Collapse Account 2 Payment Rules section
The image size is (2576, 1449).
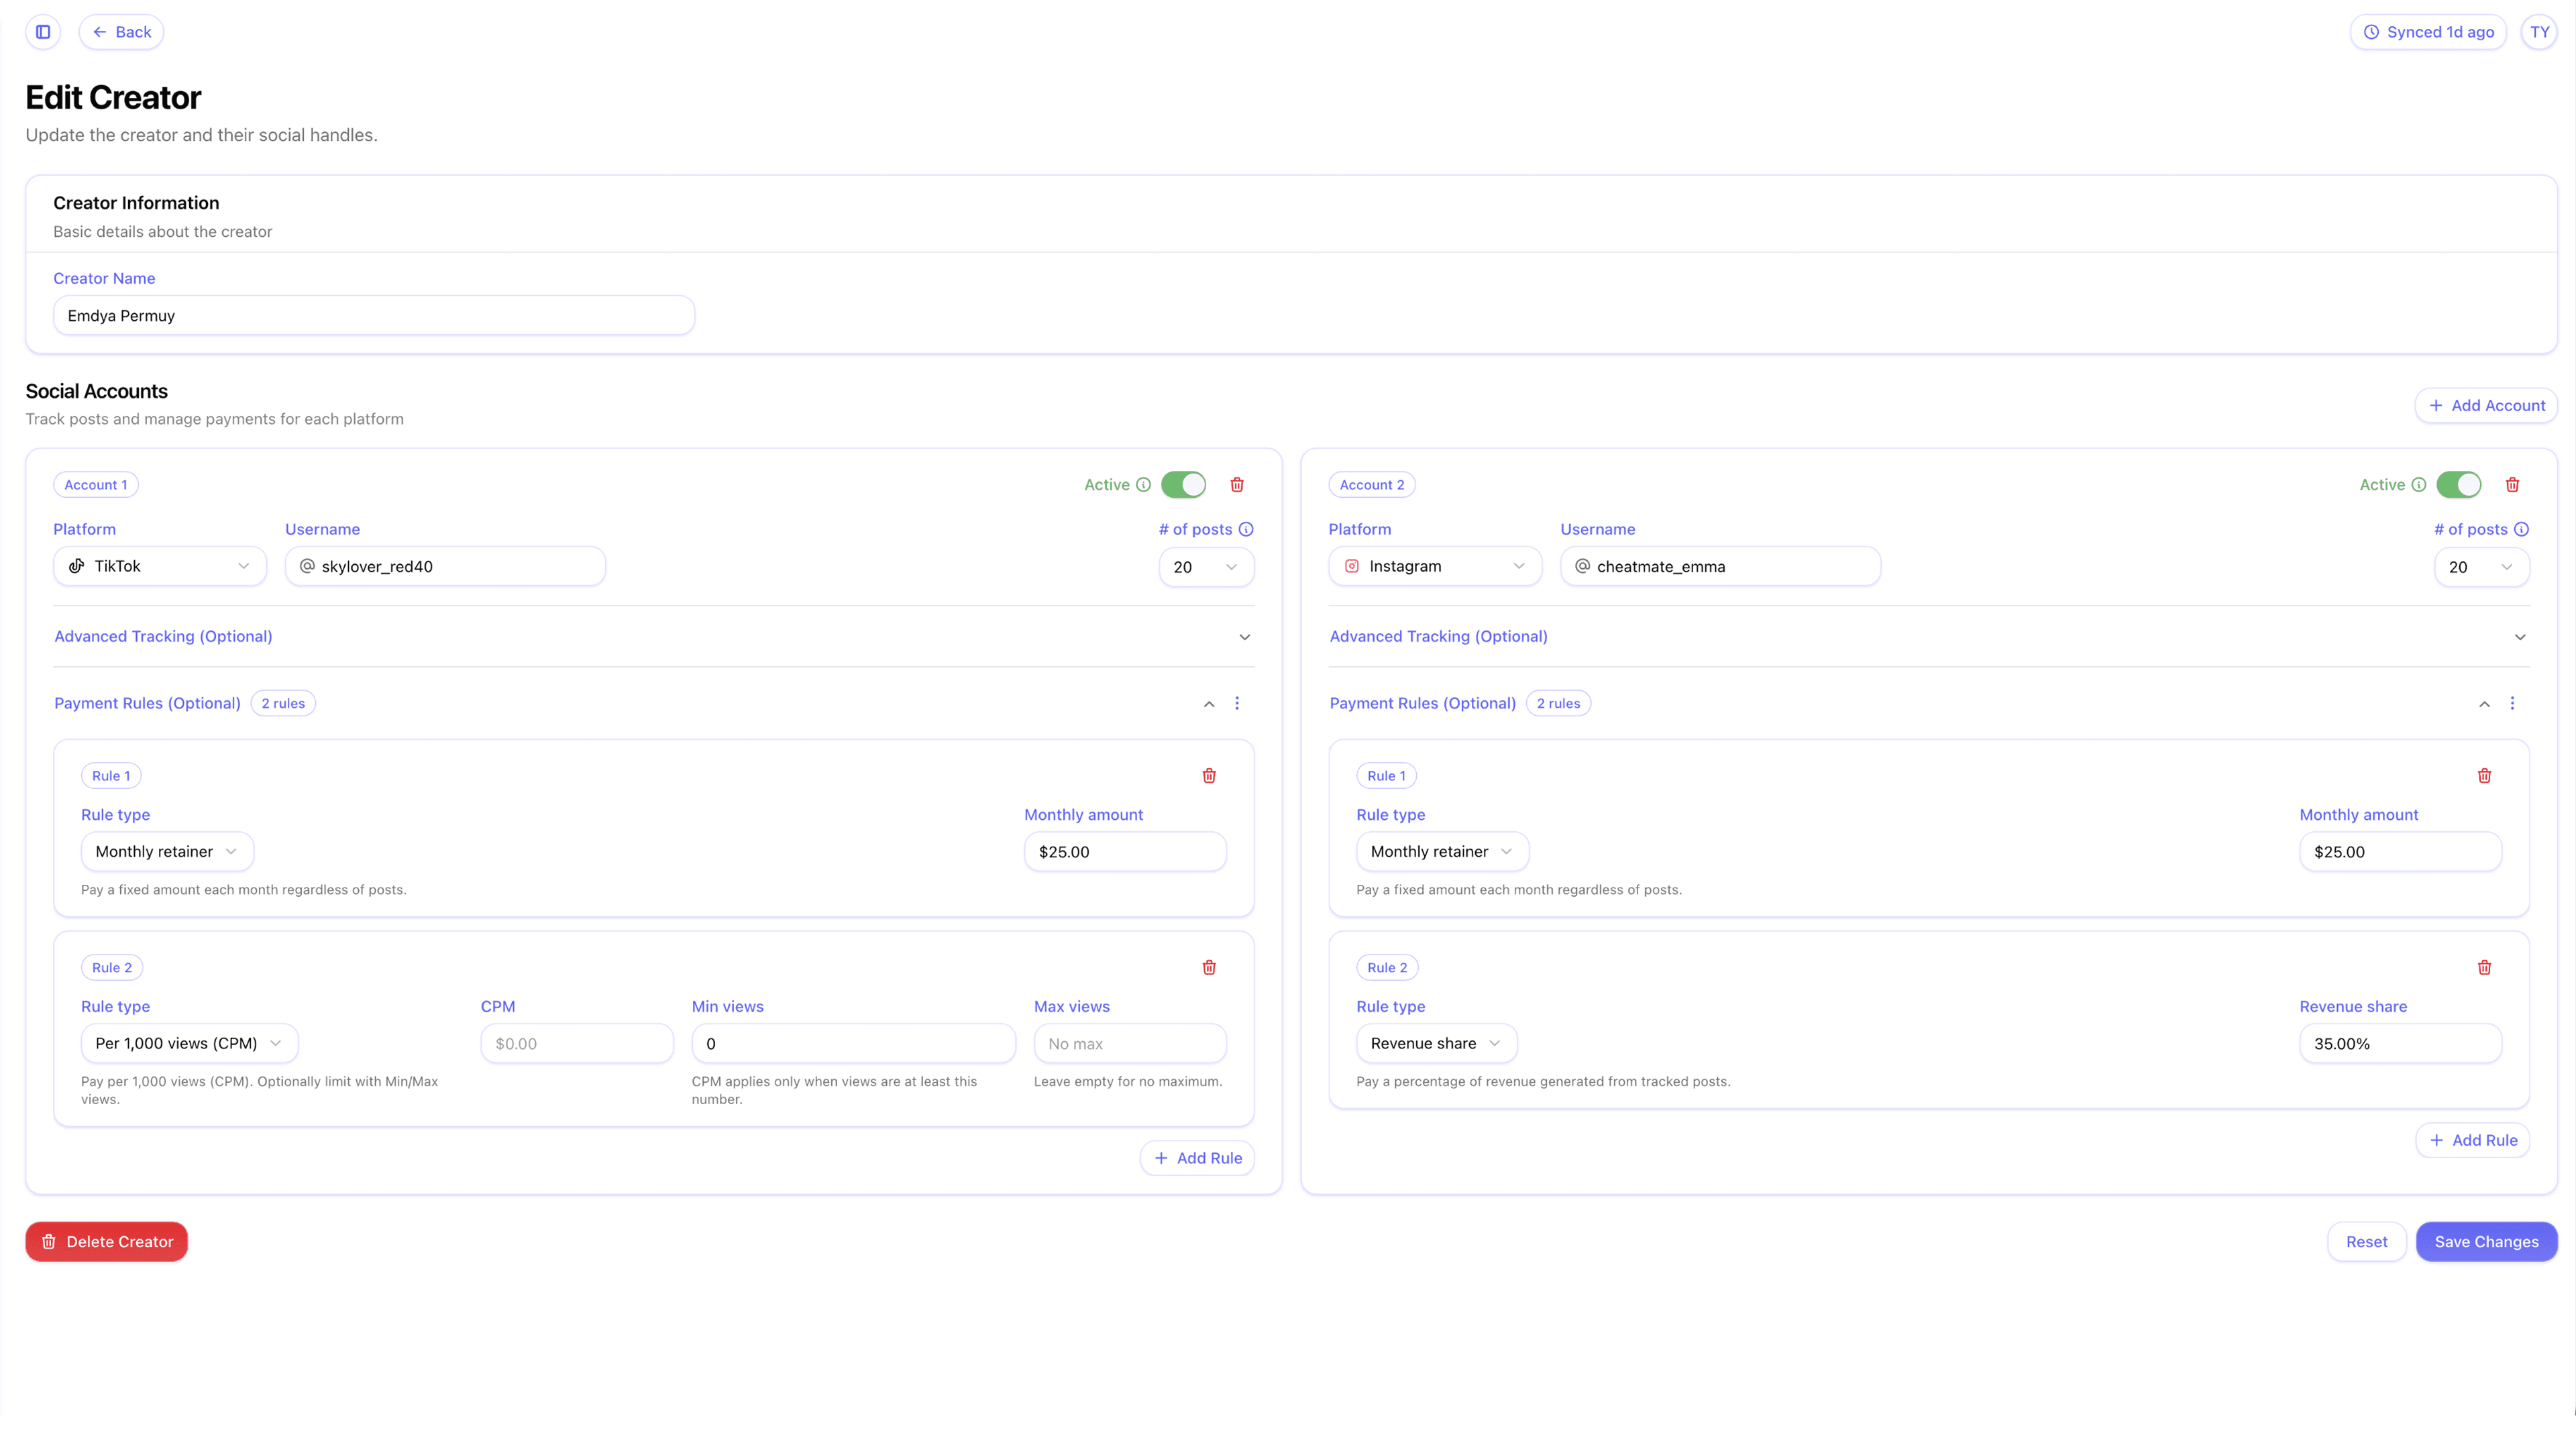pos(2484,704)
